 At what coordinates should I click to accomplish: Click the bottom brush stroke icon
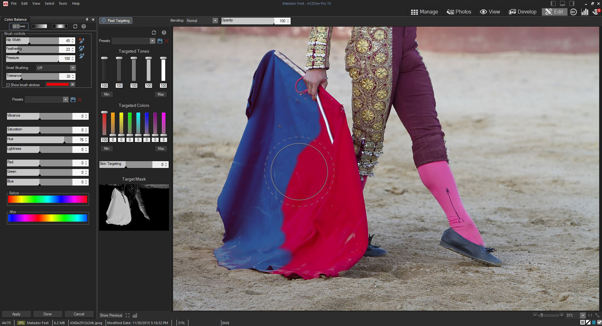[82, 56]
